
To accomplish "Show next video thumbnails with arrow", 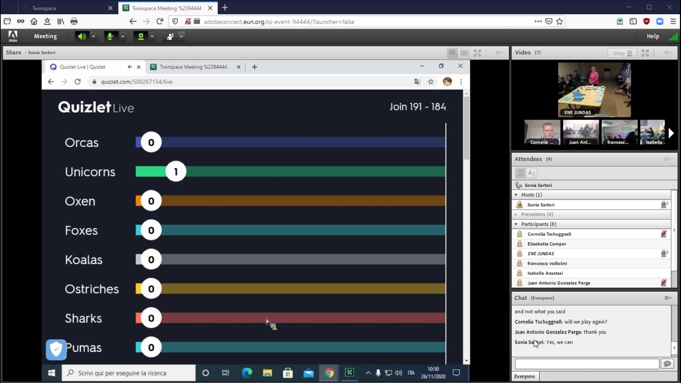I will point(671,133).
